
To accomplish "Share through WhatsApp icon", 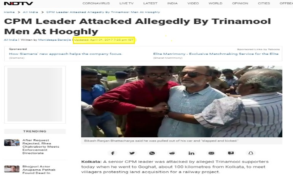I will point(152,153).
